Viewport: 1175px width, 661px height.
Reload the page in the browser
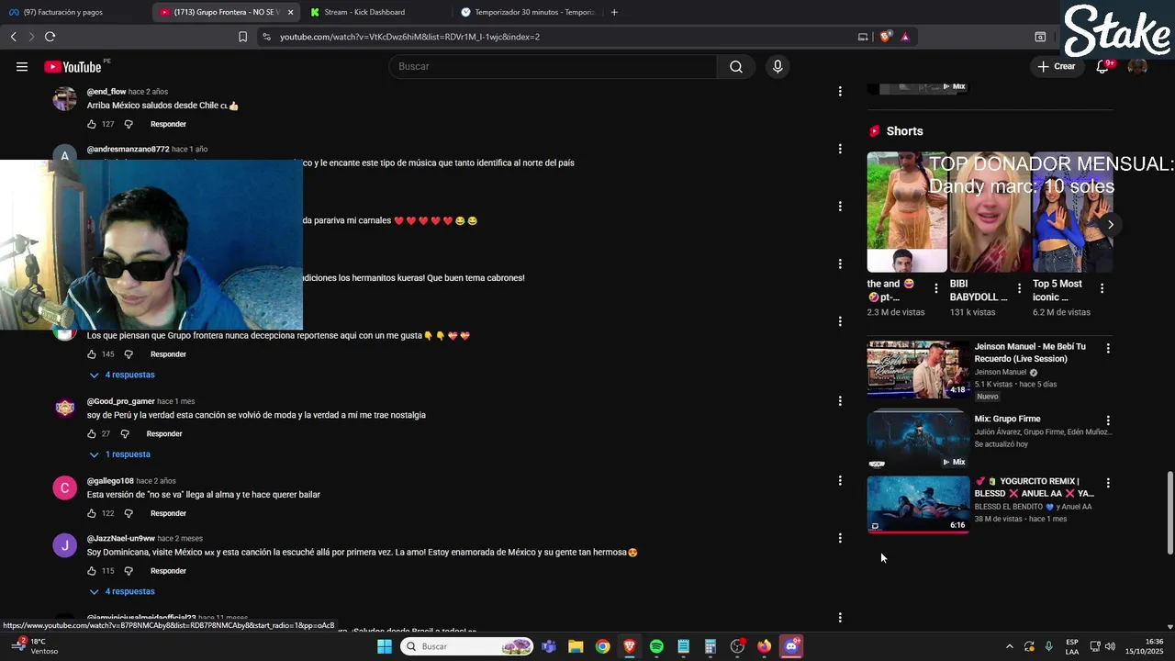(x=50, y=37)
